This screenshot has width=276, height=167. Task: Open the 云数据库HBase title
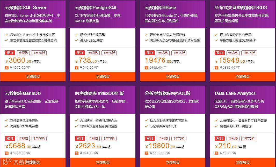(160, 7)
